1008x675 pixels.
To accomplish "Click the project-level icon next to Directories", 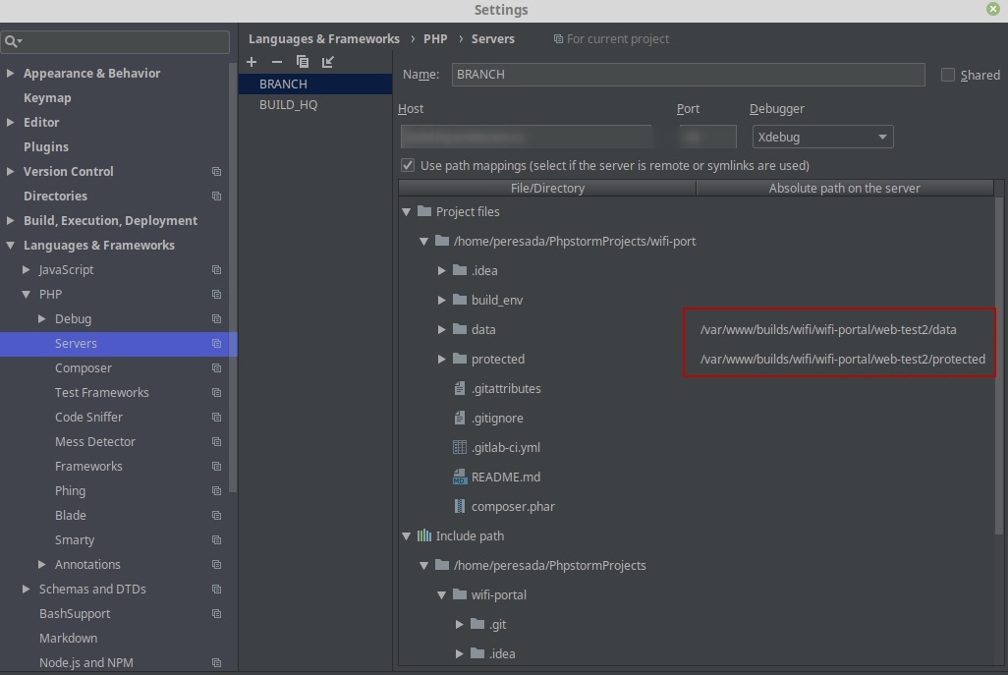I will [x=217, y=197].
